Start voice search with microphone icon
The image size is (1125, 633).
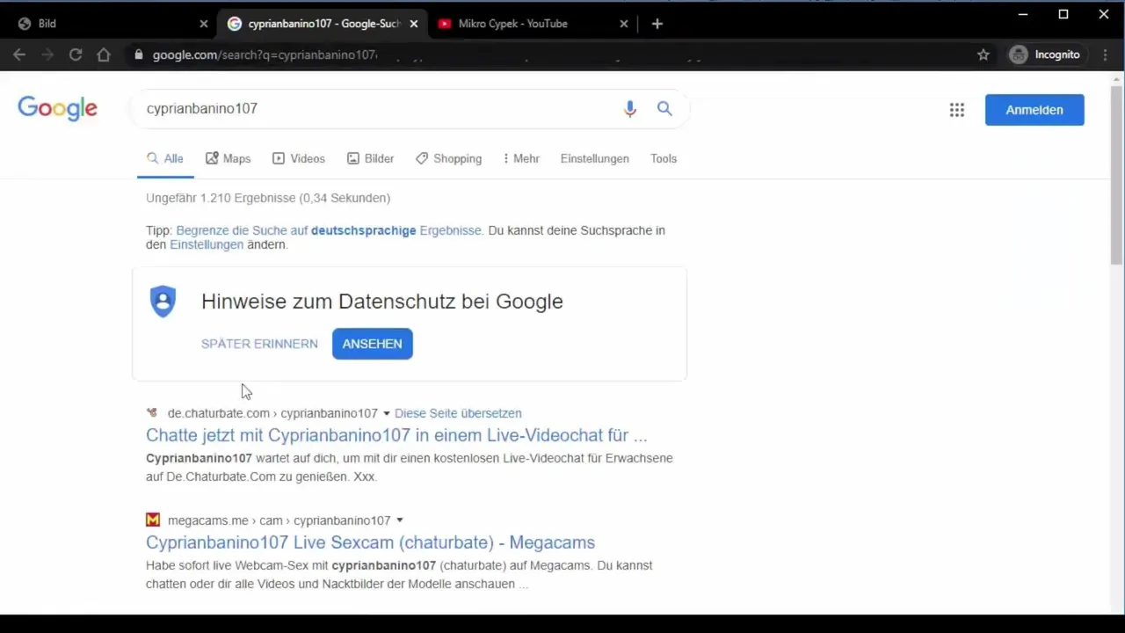pyautogui.click(x=629, y=109)
